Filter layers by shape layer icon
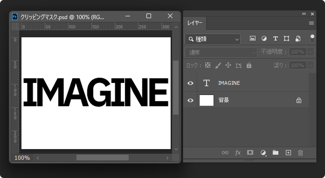This screenshot has height=178, width=325. click(286, 38)
